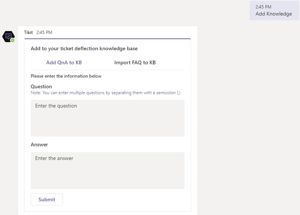Click the 2:45 PM timestamp beside Tikit
300x215 pixels.
[44, 33]
